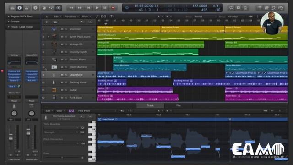Start playback with the Play button
This screenshot has width=293, height=165.
tap(97, 8)
